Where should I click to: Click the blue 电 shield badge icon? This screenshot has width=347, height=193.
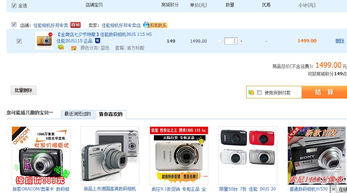(98, 41)
